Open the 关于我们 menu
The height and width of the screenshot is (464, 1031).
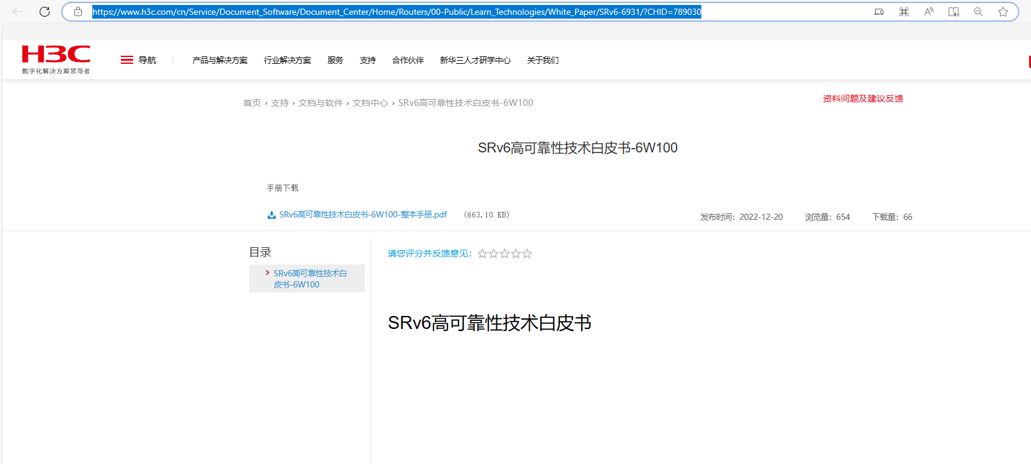click(543, 60)
